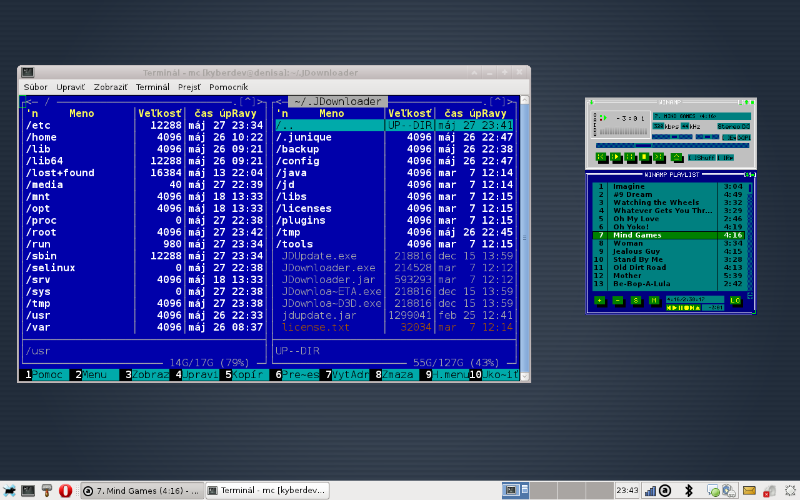
Task: Stop playback in Winamp main window
Action: coord(644,156)
